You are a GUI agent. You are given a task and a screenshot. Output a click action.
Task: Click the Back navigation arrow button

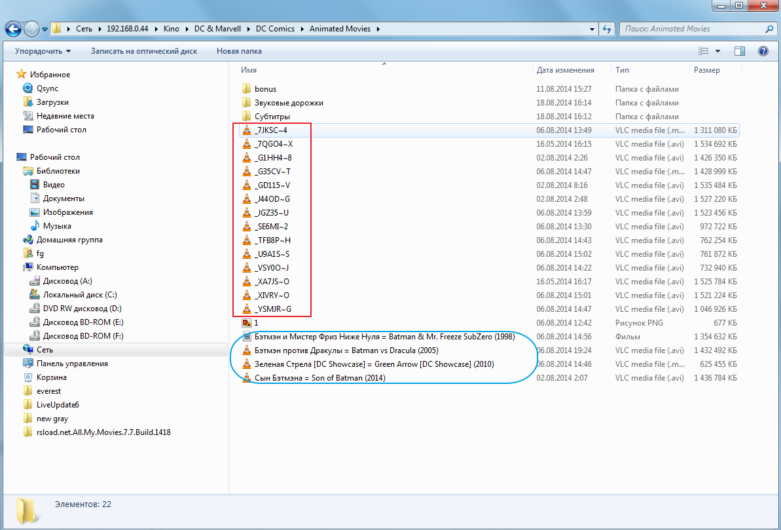(14, 28)
